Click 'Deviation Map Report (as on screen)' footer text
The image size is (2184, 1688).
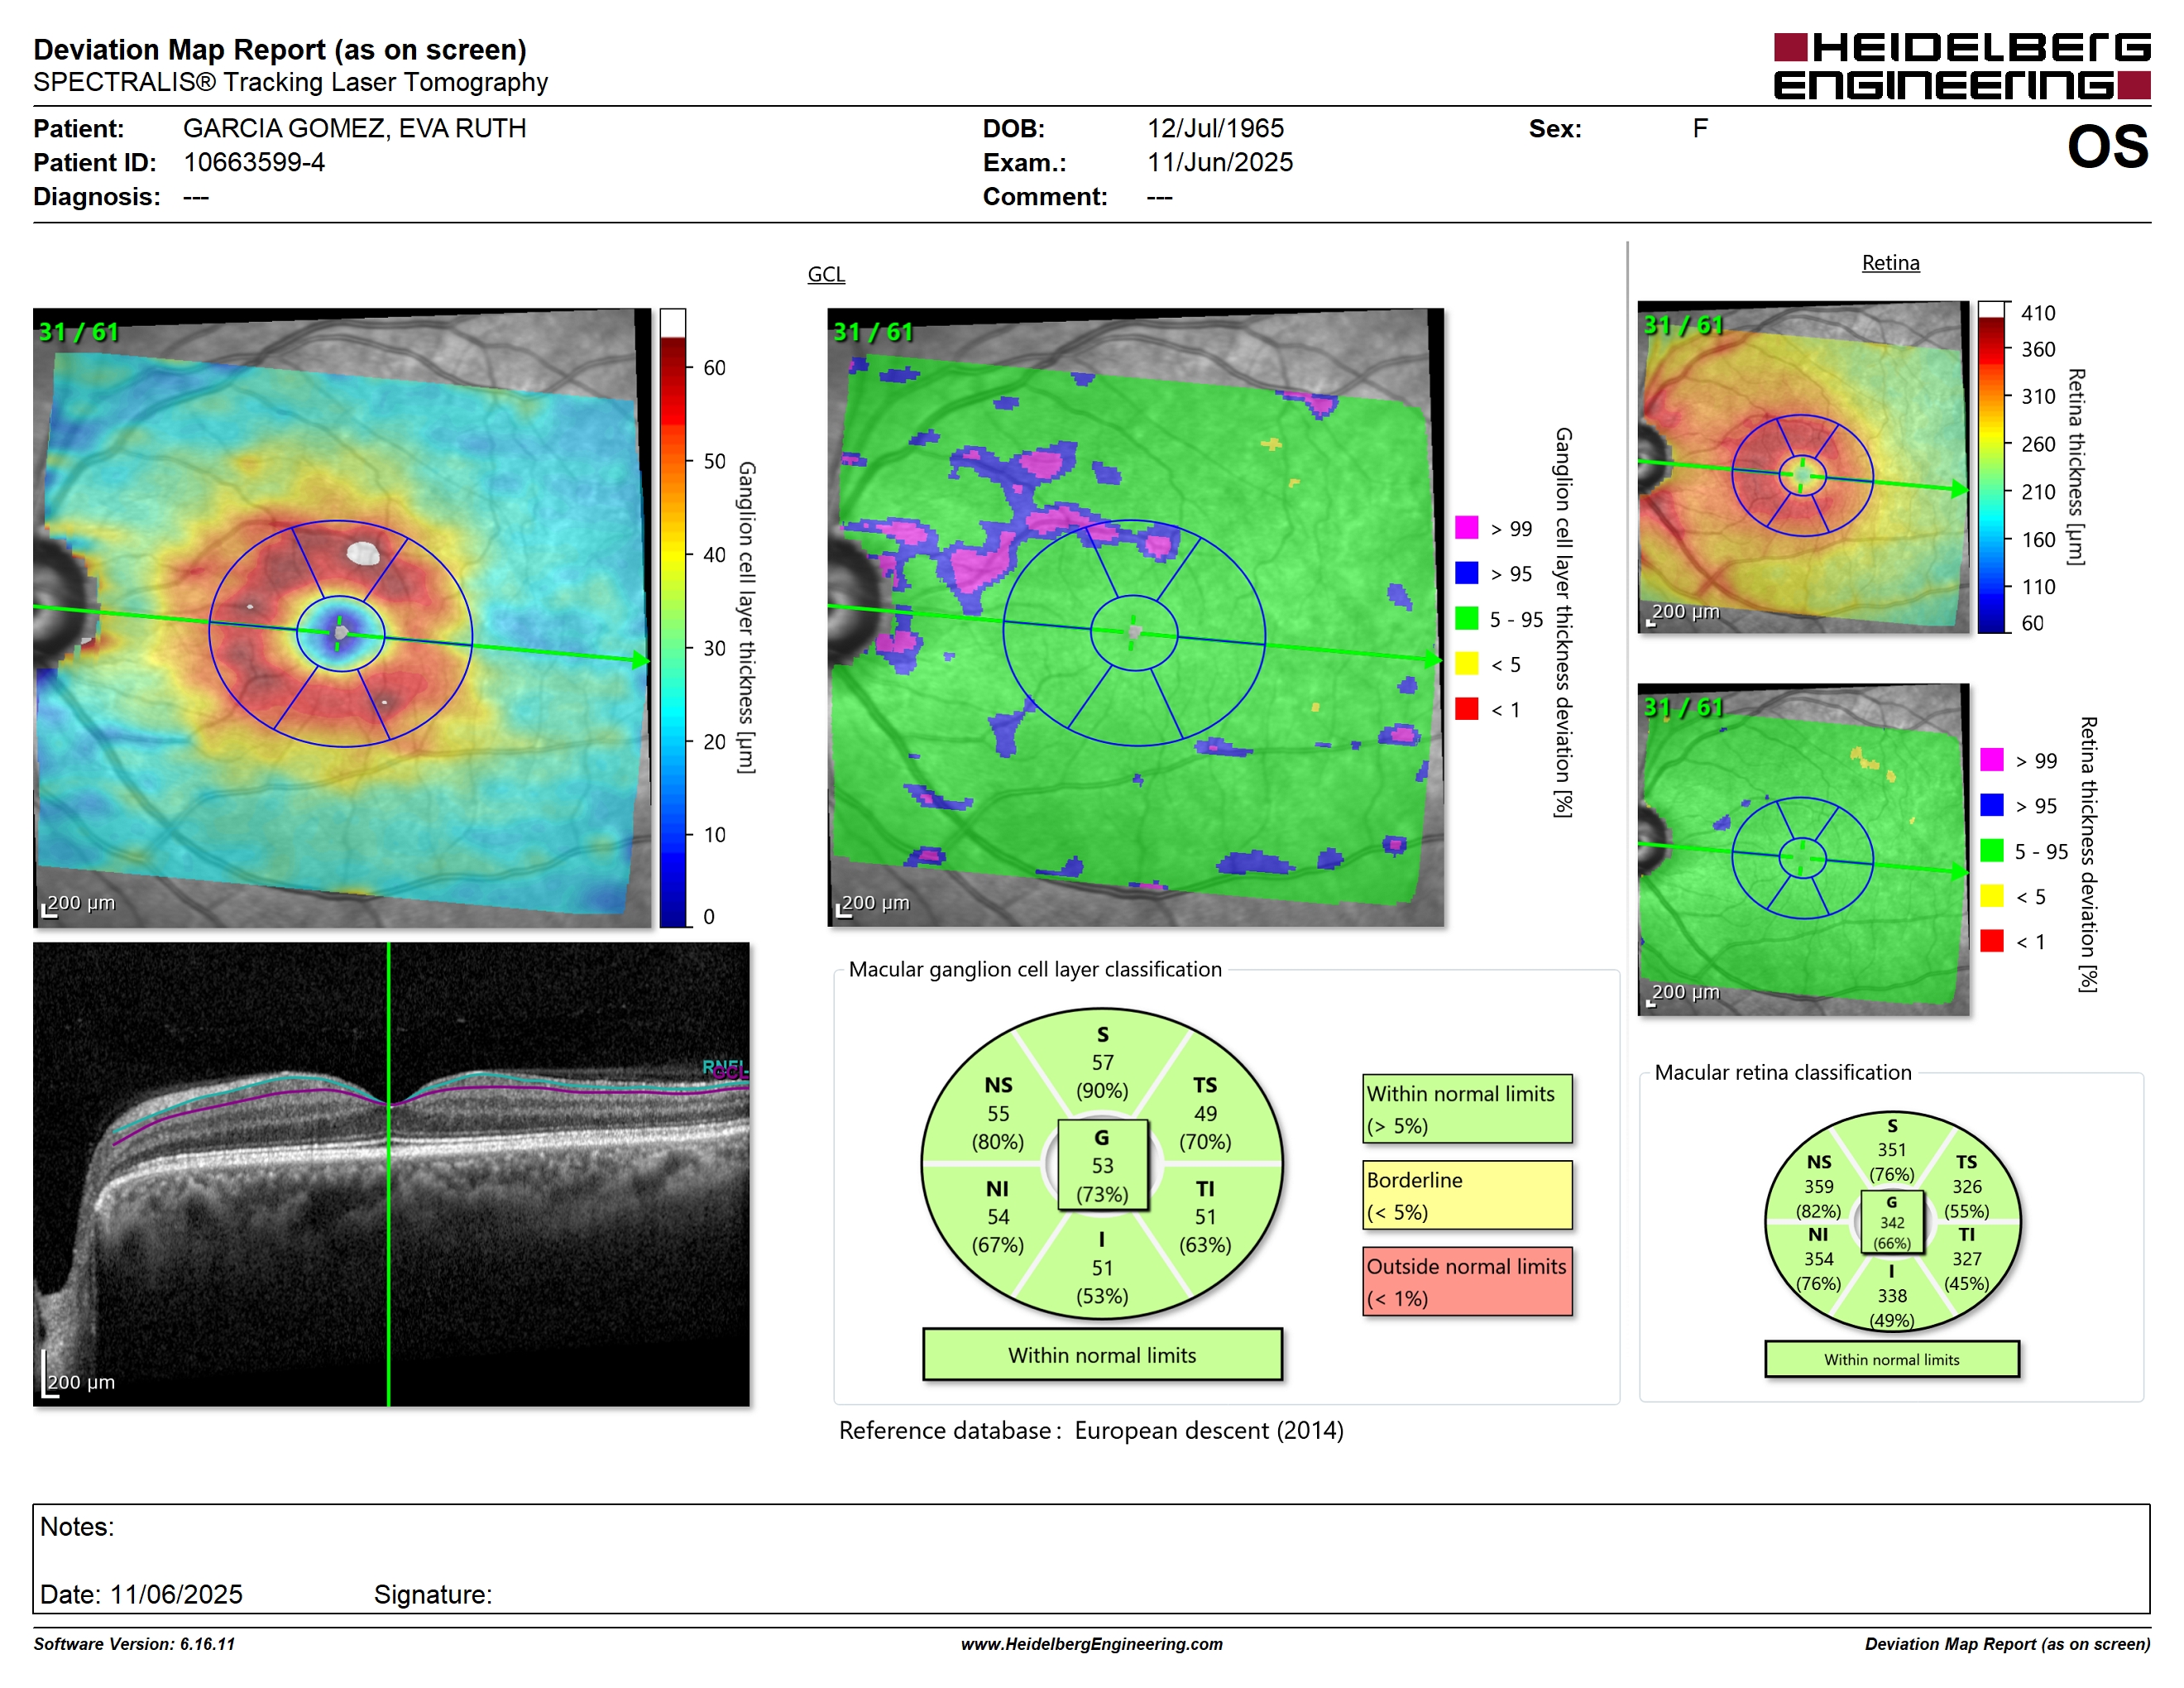(x=2007, y=1644)
